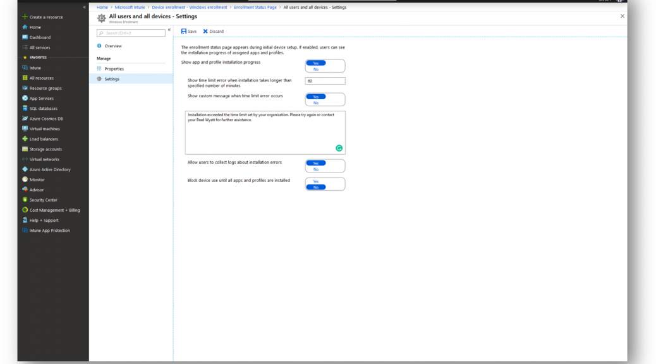Set Allow users to collect logs to Yes

[316, 163]
